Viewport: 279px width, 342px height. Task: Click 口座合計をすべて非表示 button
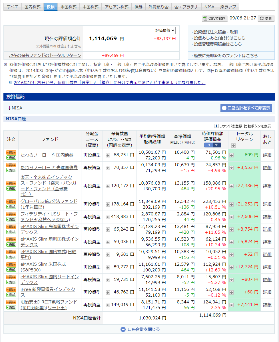click(x=246, y=108)
